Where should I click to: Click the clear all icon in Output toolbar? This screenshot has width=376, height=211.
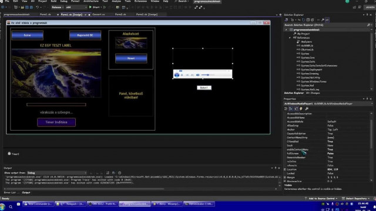point(108,173)
